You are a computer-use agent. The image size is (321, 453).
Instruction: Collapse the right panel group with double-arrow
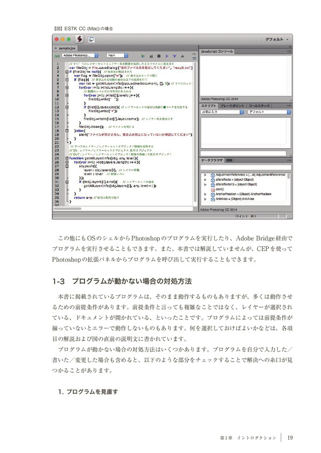click(290, 47)
